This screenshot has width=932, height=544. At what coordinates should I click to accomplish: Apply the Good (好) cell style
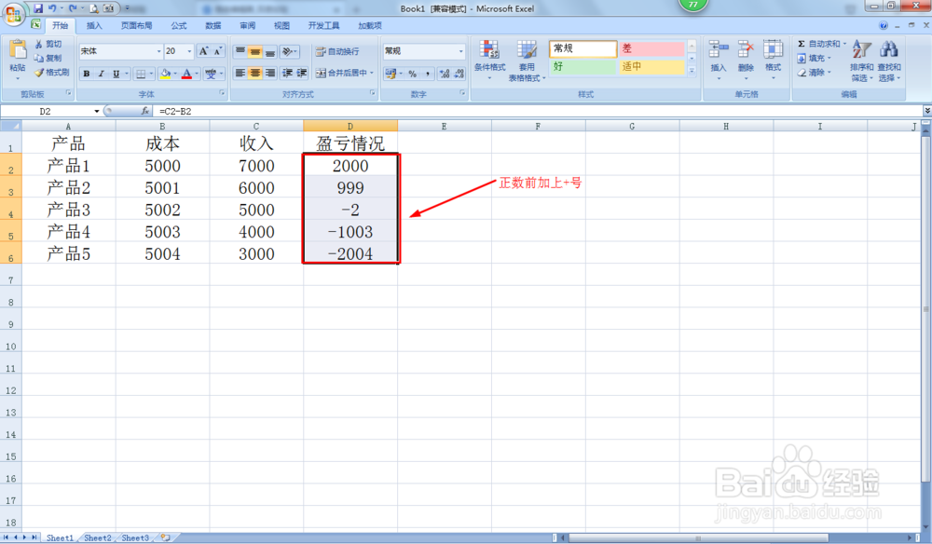coord(582,66)
